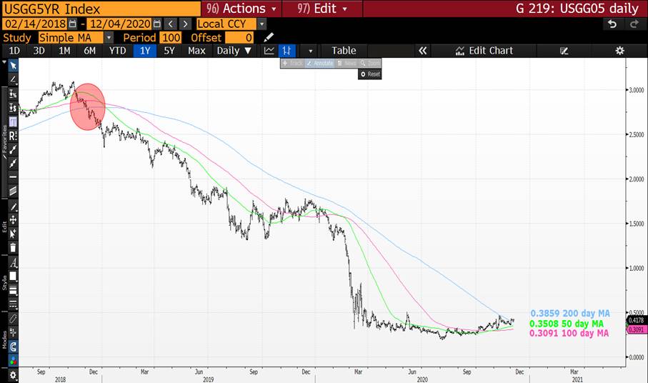Click the Annotate button

pos(320,63)
